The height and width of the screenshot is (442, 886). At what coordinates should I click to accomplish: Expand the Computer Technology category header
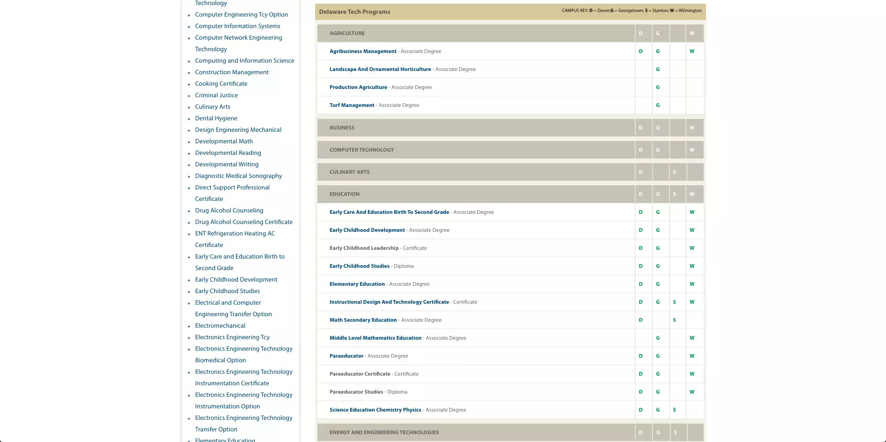point(510,150)
